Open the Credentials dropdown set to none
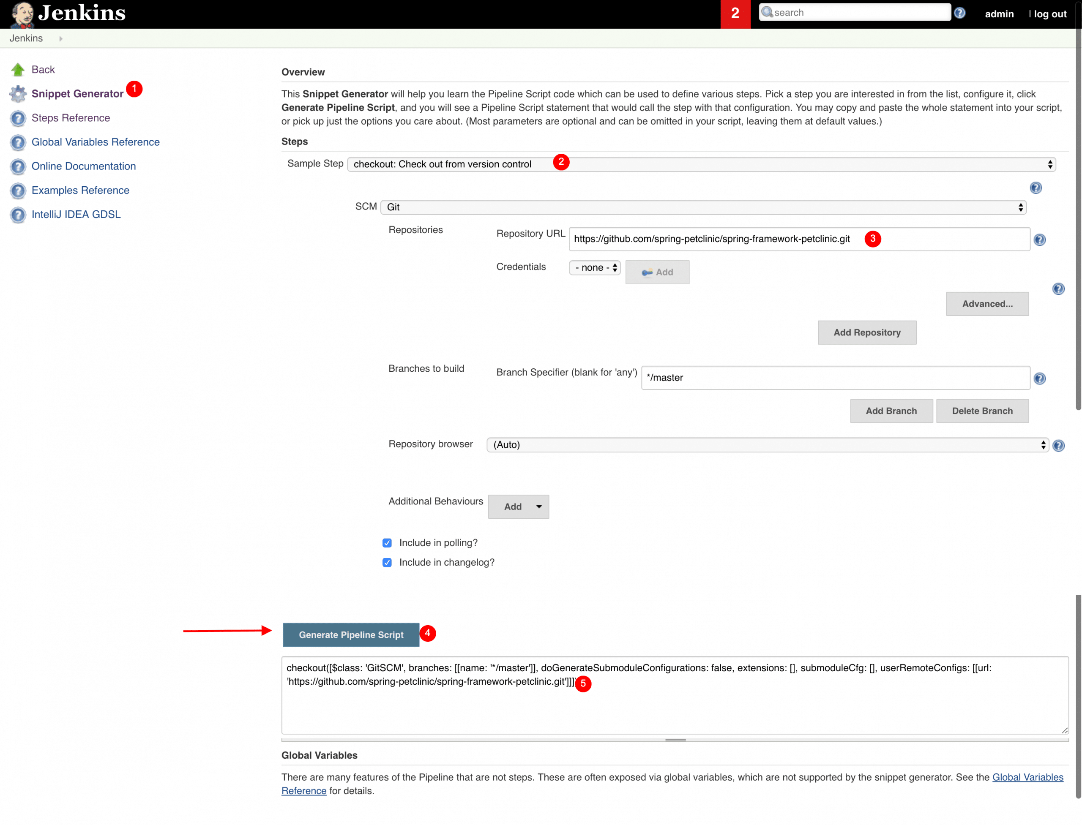Image resolution: width=1082 pixels, height=825 pixels. (x=594, y=268)
